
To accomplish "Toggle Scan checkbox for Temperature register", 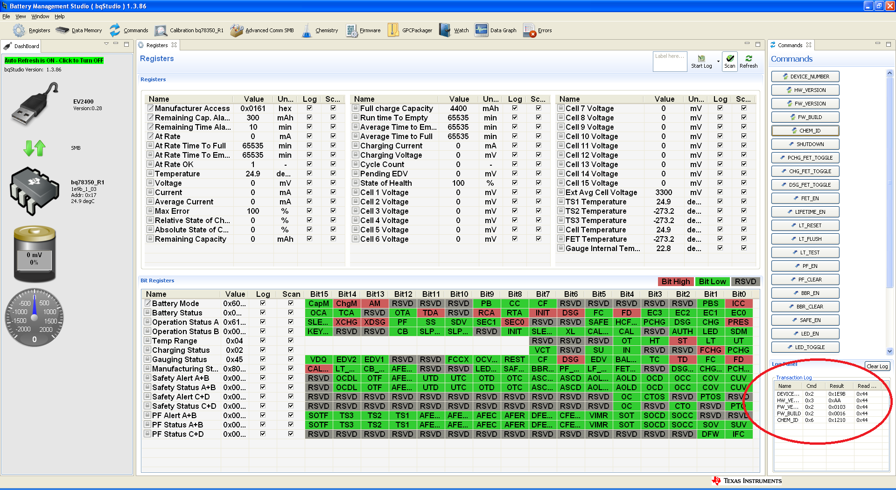I will pos(333,173).
